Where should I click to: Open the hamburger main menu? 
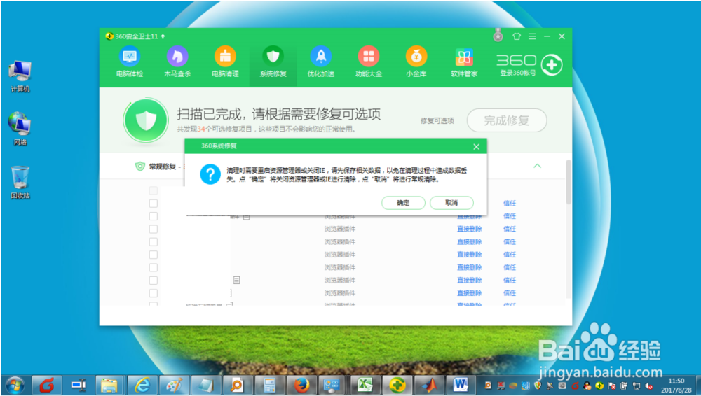(x=532, y=36)
